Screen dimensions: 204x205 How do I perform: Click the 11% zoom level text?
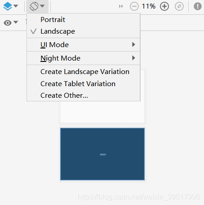pos(149,6)
